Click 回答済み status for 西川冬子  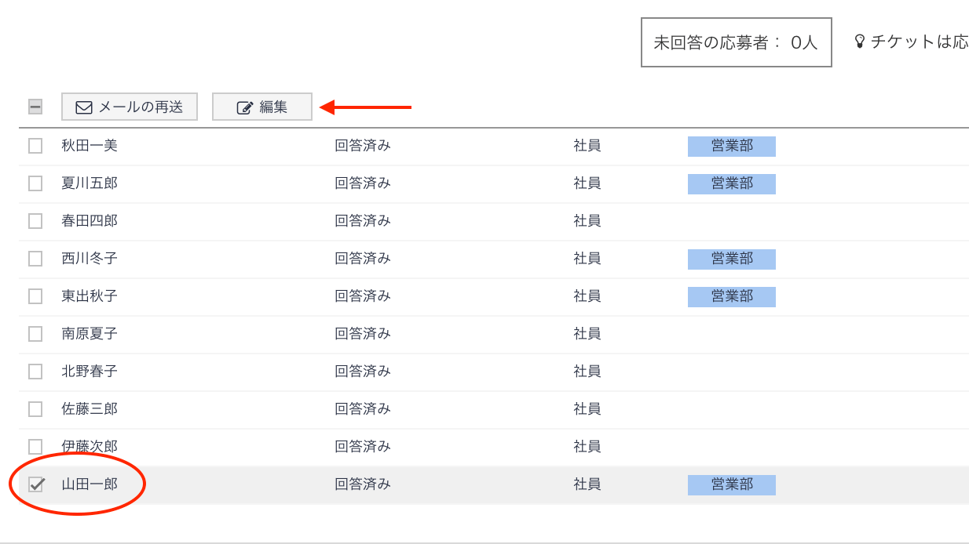pyautogui.click(x=362, y=258)
